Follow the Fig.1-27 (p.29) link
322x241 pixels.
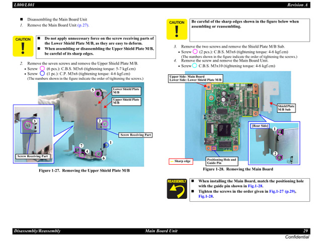[x=296, y=191]
